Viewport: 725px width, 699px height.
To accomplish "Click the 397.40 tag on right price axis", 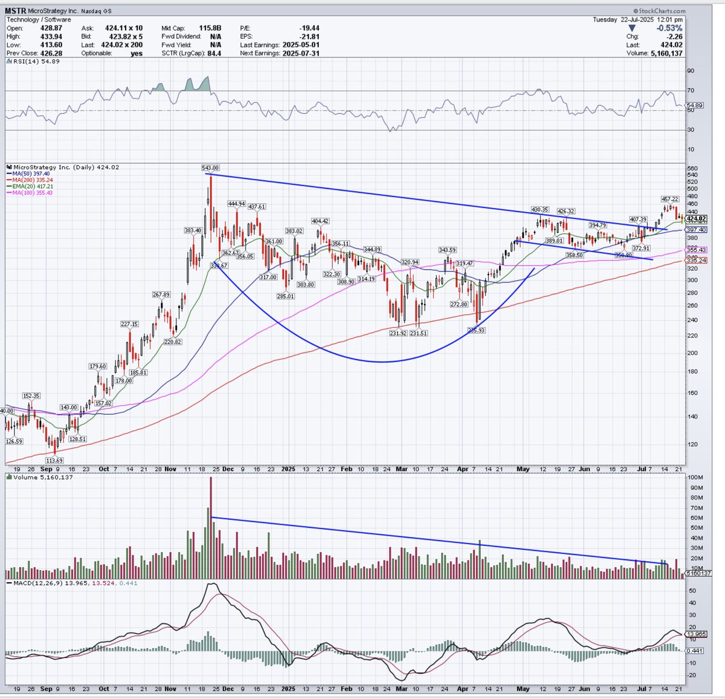I will [697, 230].
